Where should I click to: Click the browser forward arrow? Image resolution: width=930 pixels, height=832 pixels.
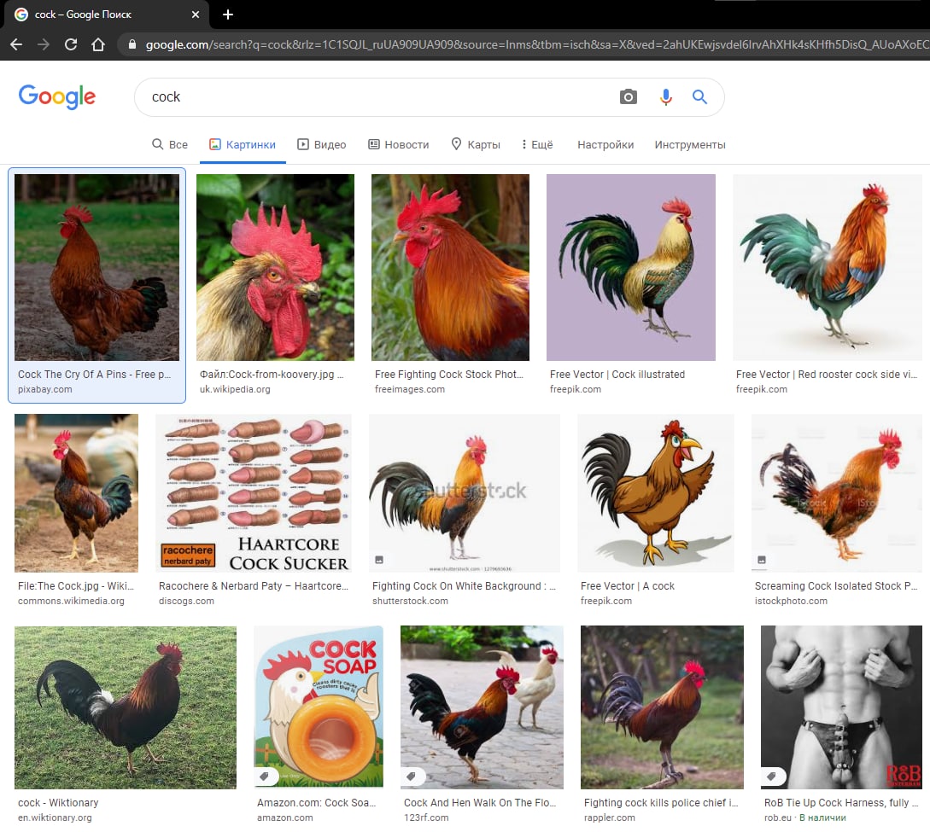coord(44,44)
